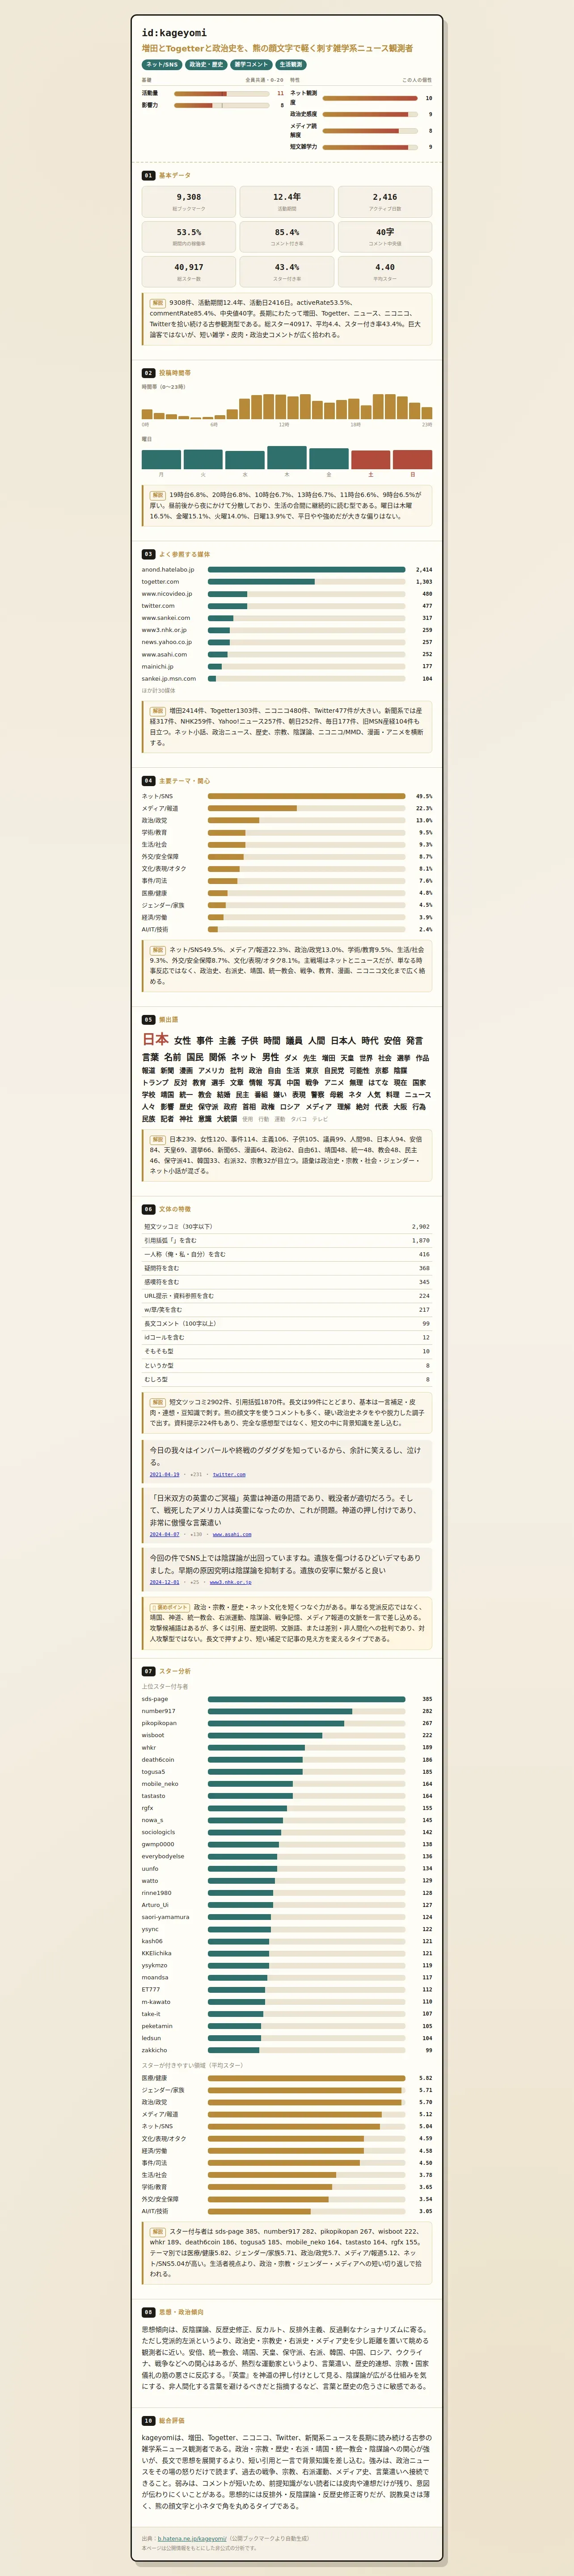Select the 生活観察 tag pill

point(290,65)
